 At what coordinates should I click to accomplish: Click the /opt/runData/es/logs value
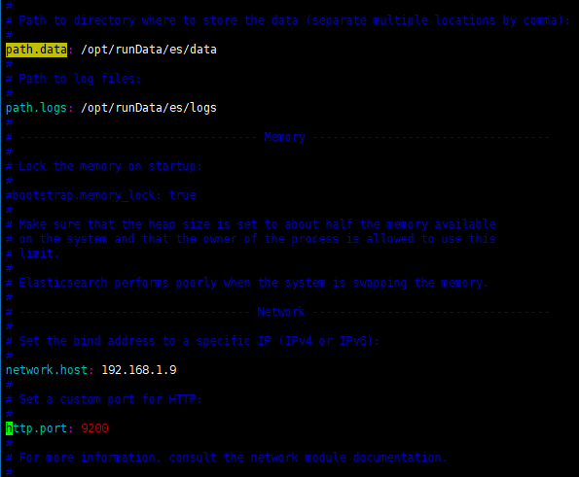click(x=149, y=108)
